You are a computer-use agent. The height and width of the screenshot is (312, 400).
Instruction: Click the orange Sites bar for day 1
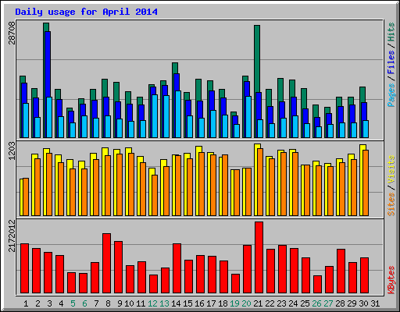pyautogui.click(x=26, y=197)
